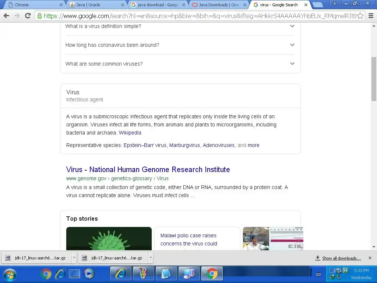Open a new tab
Viewport: 377px width, 283px height.
[317, 5]
